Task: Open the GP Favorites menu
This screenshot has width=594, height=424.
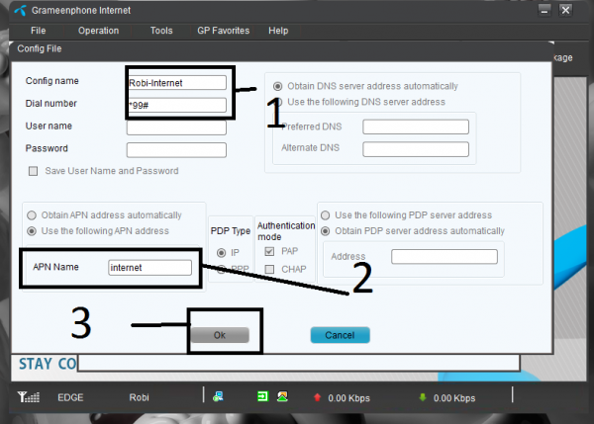Action: (x=223, y=31)
